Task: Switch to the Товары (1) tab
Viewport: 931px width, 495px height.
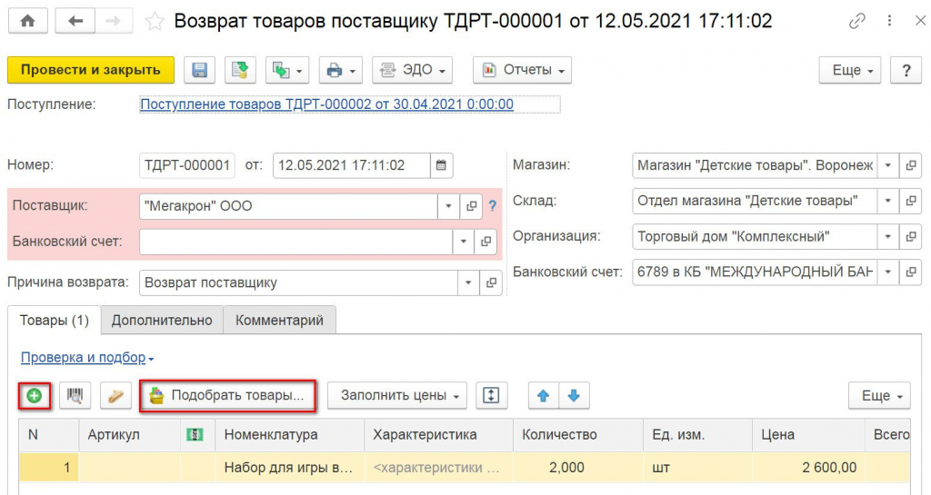Action: [54, 320]
